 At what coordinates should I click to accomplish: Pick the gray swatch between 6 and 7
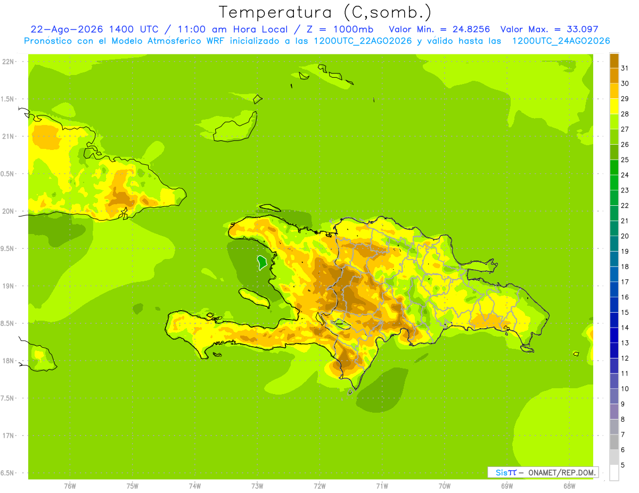pyautogui.click(x=614, y=442)
